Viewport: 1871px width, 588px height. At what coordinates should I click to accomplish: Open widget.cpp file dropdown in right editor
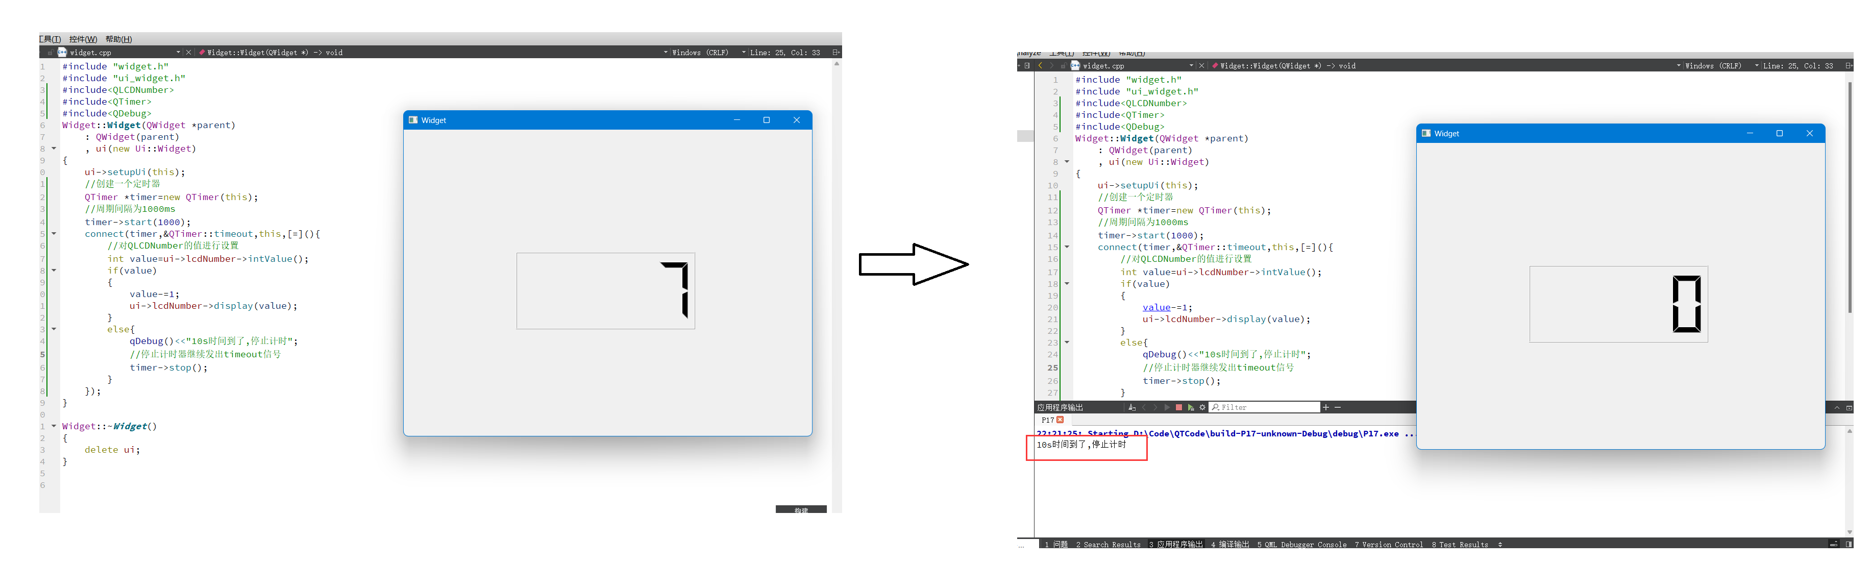tap(1191, 65)
